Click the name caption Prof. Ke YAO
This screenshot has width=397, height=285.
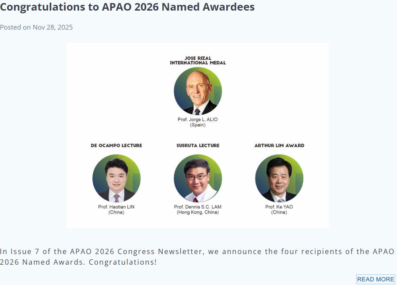click(279, 207)
